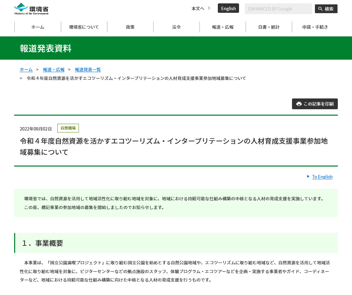Screen dimensions: 352x295
Task: Open the ホーム navigation menu item
Action: point(38,27)
